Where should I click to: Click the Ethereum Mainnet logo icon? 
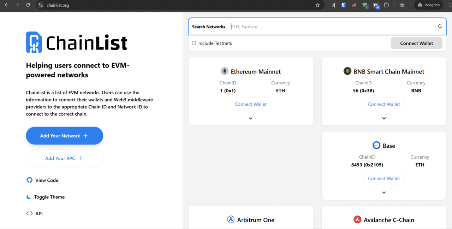coord(225,71)
